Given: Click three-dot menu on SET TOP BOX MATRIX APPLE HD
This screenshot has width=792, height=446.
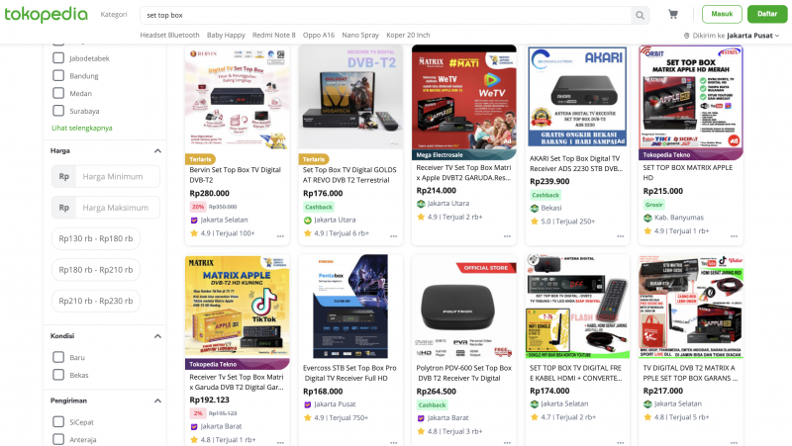Looking at the screenshot, I should pyautogui.click(x=734, y=236).
